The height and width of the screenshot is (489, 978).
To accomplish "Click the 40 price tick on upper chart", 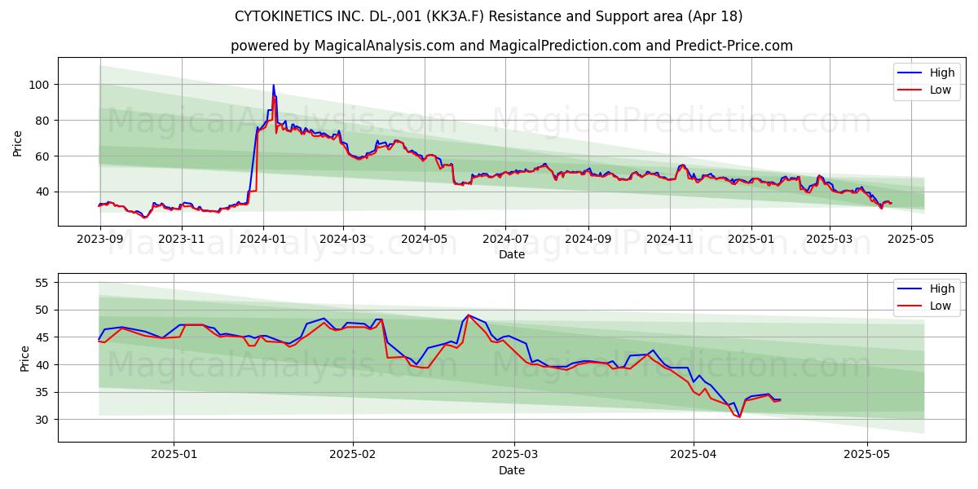I will coord(44,192).
